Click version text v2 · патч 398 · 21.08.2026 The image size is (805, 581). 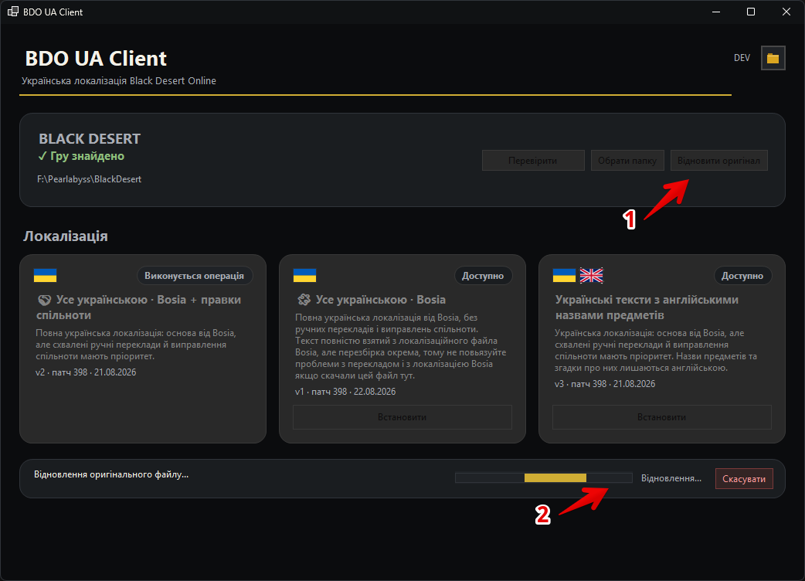click(86, 372)
